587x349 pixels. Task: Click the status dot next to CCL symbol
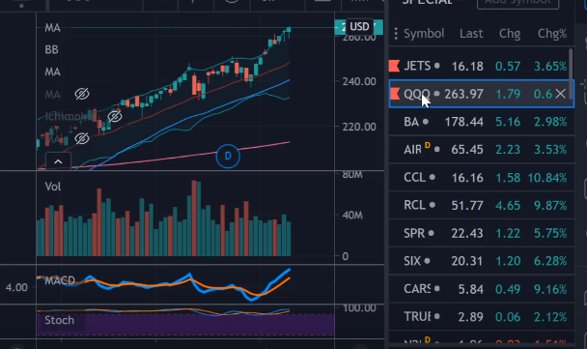coord(433,177)
